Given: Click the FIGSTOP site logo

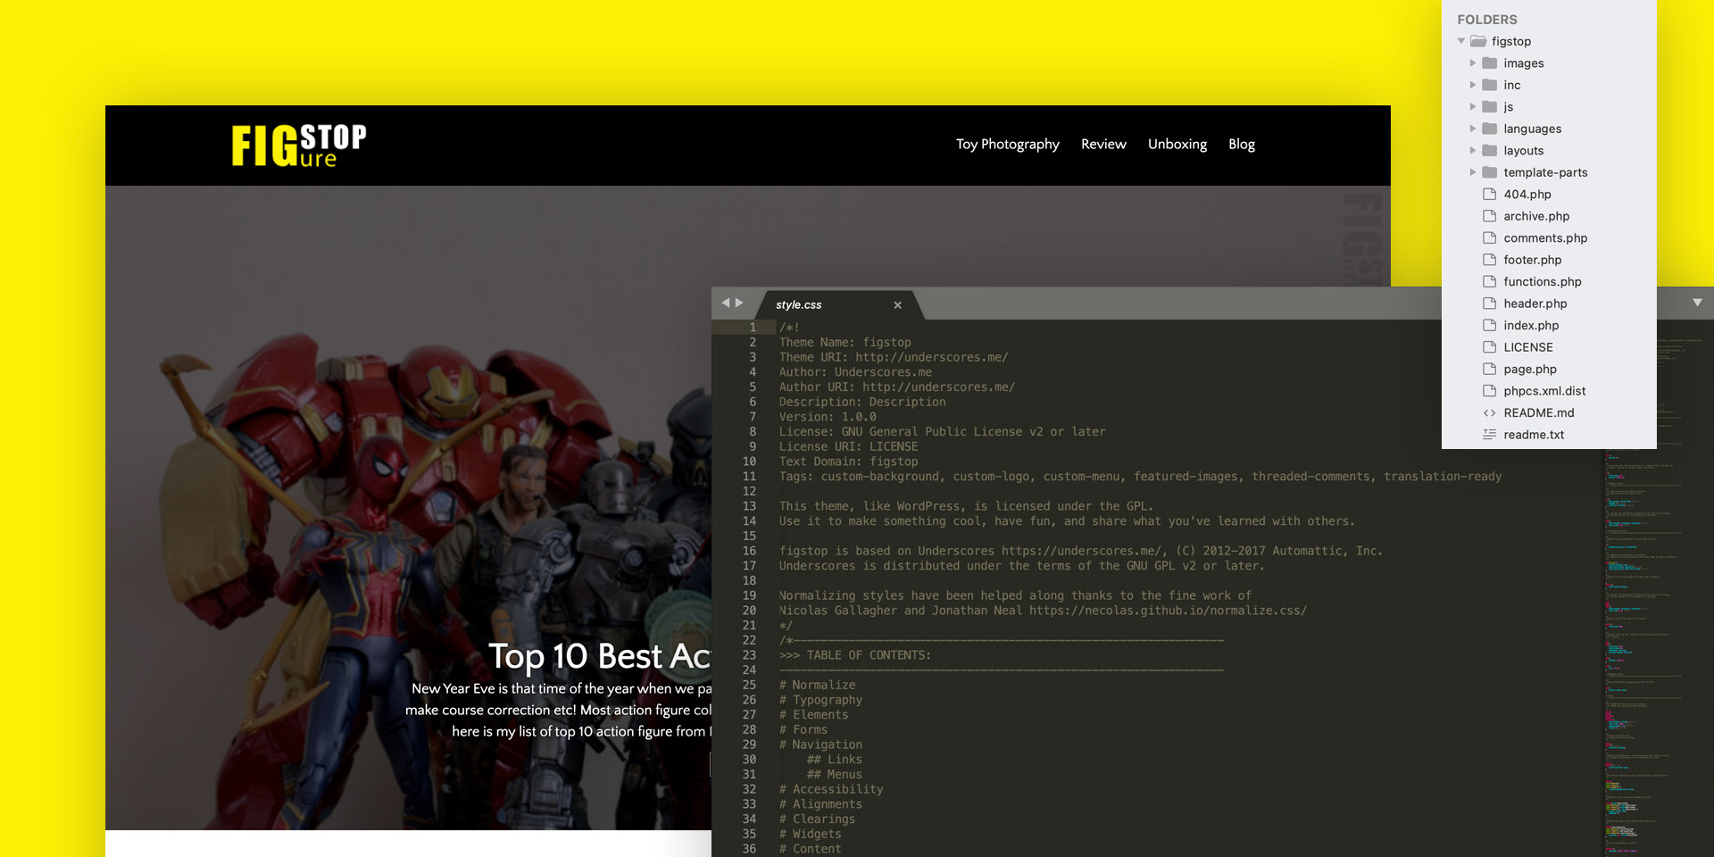Looking at the screenshot, I should (296, 145).
